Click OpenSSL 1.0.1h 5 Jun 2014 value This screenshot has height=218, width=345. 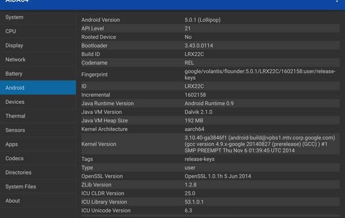[218, 176]
